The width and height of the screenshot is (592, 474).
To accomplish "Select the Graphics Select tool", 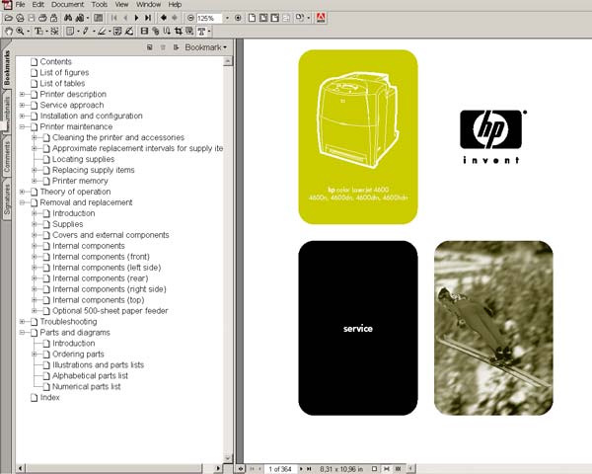I will 54,32.
